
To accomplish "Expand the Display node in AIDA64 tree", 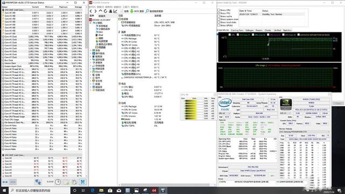I will point(91,60).
